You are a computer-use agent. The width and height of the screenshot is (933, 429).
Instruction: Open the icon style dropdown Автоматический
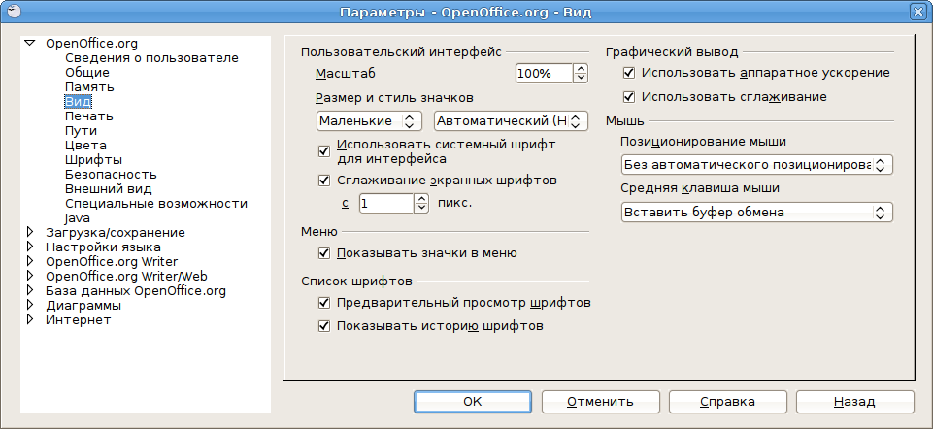coord(511,121)
